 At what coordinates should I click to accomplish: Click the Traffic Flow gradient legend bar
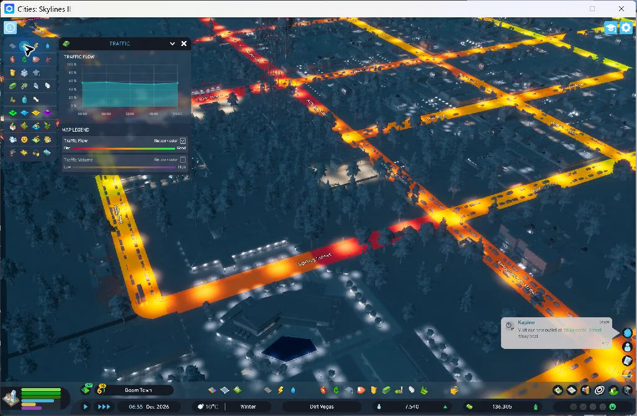click(x=124, y=148)
